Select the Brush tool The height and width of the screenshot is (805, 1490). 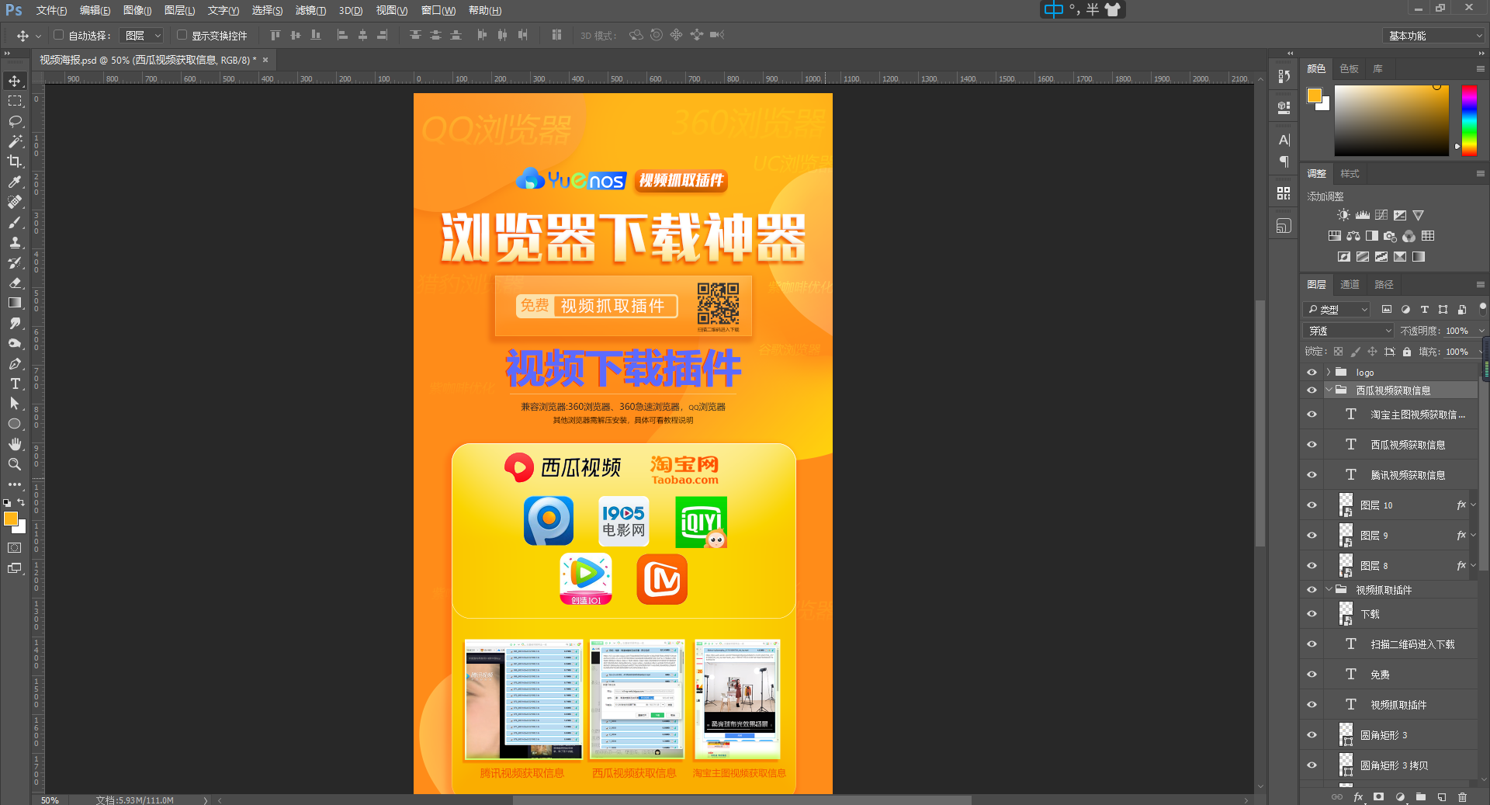[15, 222]
